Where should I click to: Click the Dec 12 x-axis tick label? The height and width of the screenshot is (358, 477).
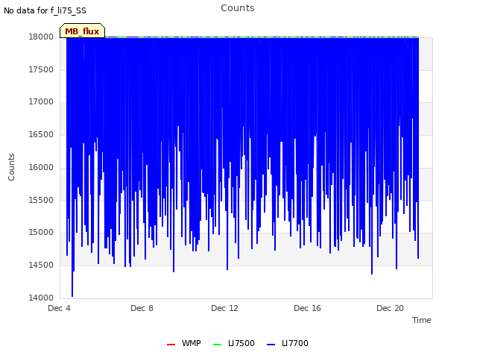[224, 308]
